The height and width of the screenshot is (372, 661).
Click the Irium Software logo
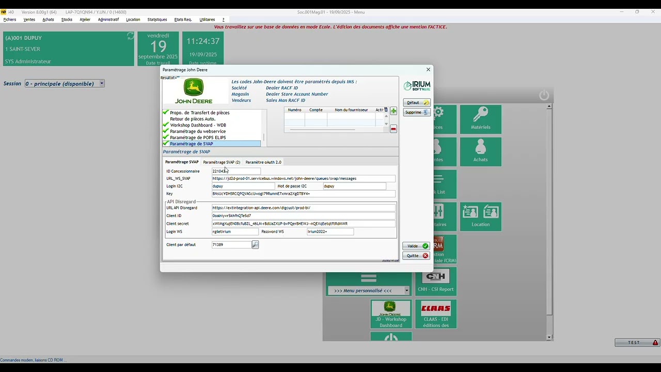pyautogui.click(x=417, y=86)
